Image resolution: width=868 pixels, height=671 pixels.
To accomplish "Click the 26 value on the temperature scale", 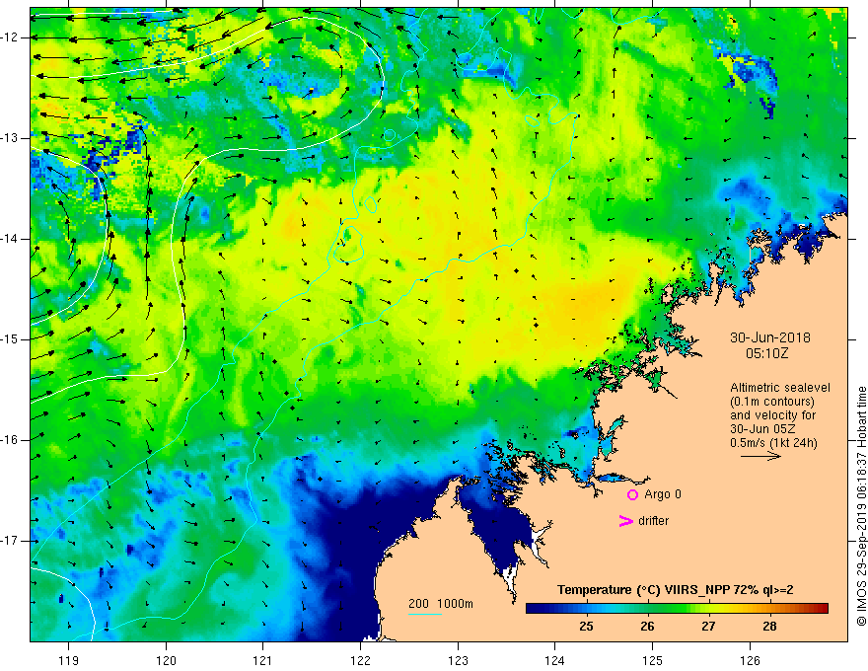I will [x=647, y=627].
